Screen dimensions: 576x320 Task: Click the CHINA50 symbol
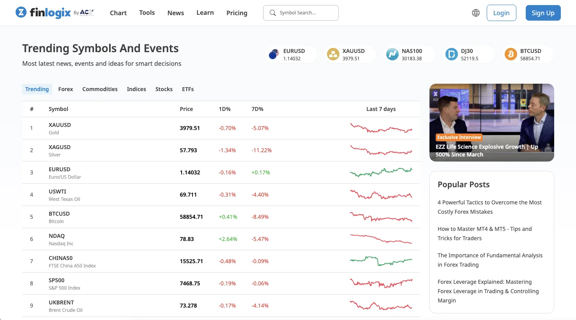(60, 258)
